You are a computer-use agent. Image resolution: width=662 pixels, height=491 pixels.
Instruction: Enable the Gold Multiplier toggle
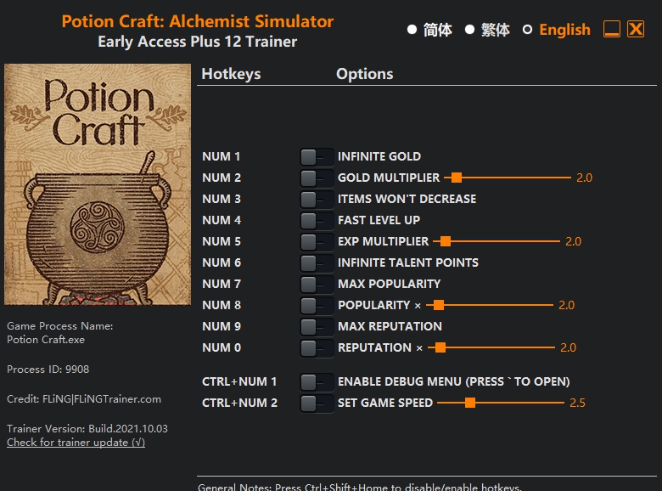pyautogui.click(x=317, y=178)
